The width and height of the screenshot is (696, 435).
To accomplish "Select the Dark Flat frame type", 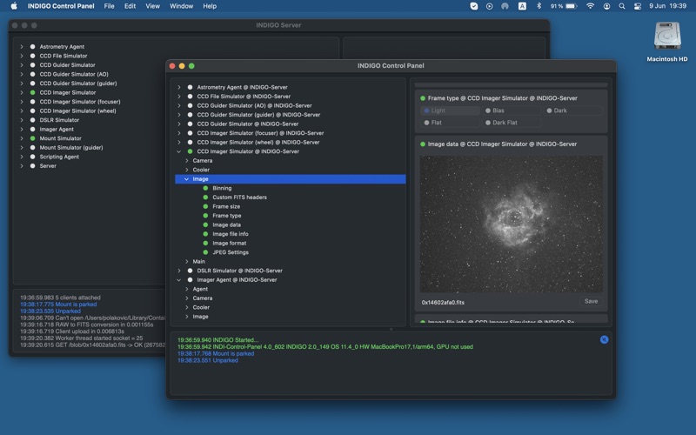I will 511,123.
